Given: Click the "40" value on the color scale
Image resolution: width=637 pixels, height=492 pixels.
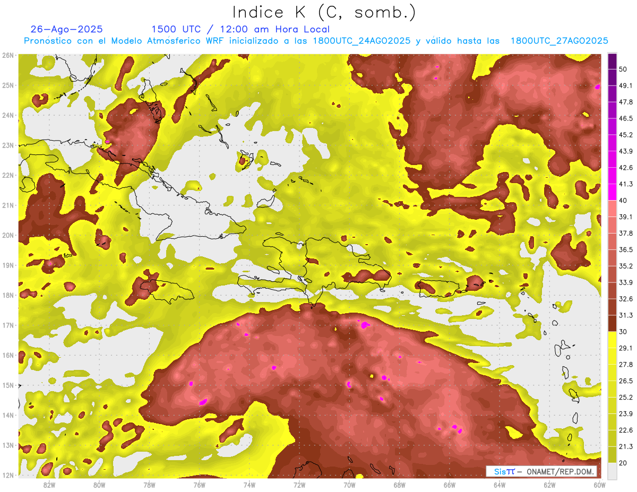Looking at the screenshot, I should 623,201.
